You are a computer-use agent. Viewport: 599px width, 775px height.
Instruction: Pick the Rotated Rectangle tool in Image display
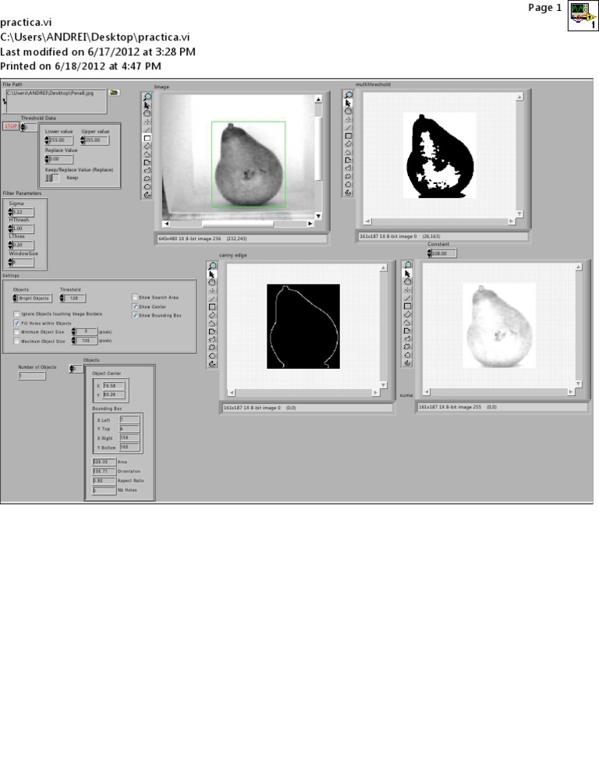(x=147, y=146)
